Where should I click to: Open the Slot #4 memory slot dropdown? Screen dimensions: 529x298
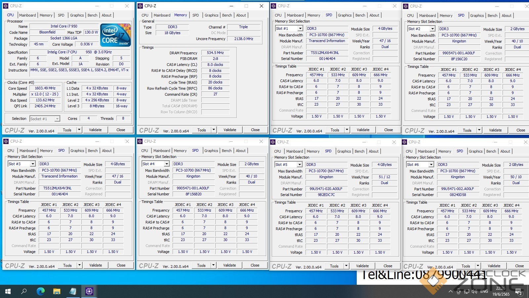167,164
